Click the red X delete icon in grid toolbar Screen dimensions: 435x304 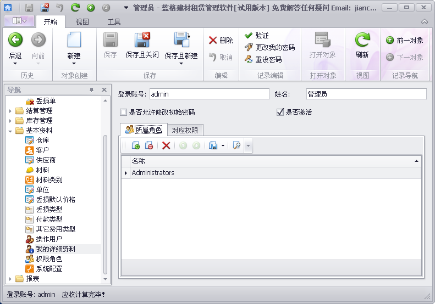pos(166,145)
